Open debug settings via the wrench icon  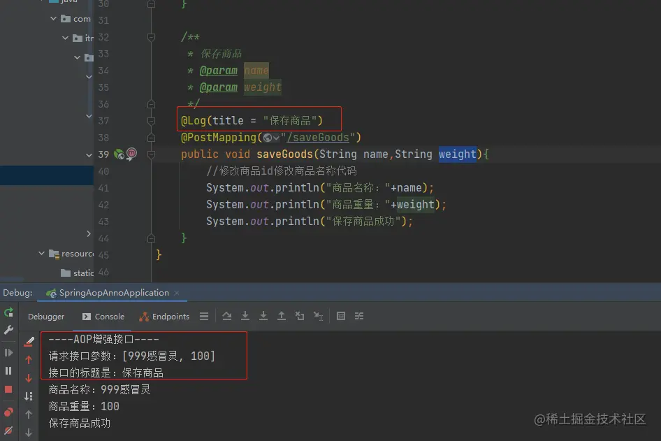point(8,330)
